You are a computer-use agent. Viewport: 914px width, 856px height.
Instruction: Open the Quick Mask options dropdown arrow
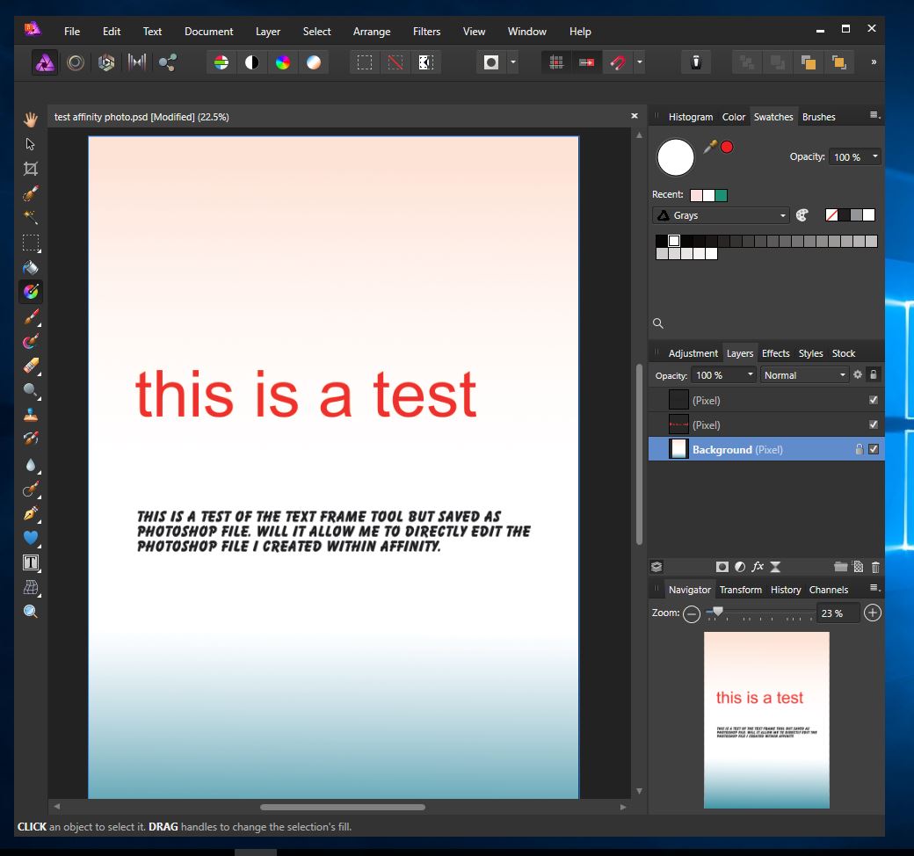tap(513, 62)
